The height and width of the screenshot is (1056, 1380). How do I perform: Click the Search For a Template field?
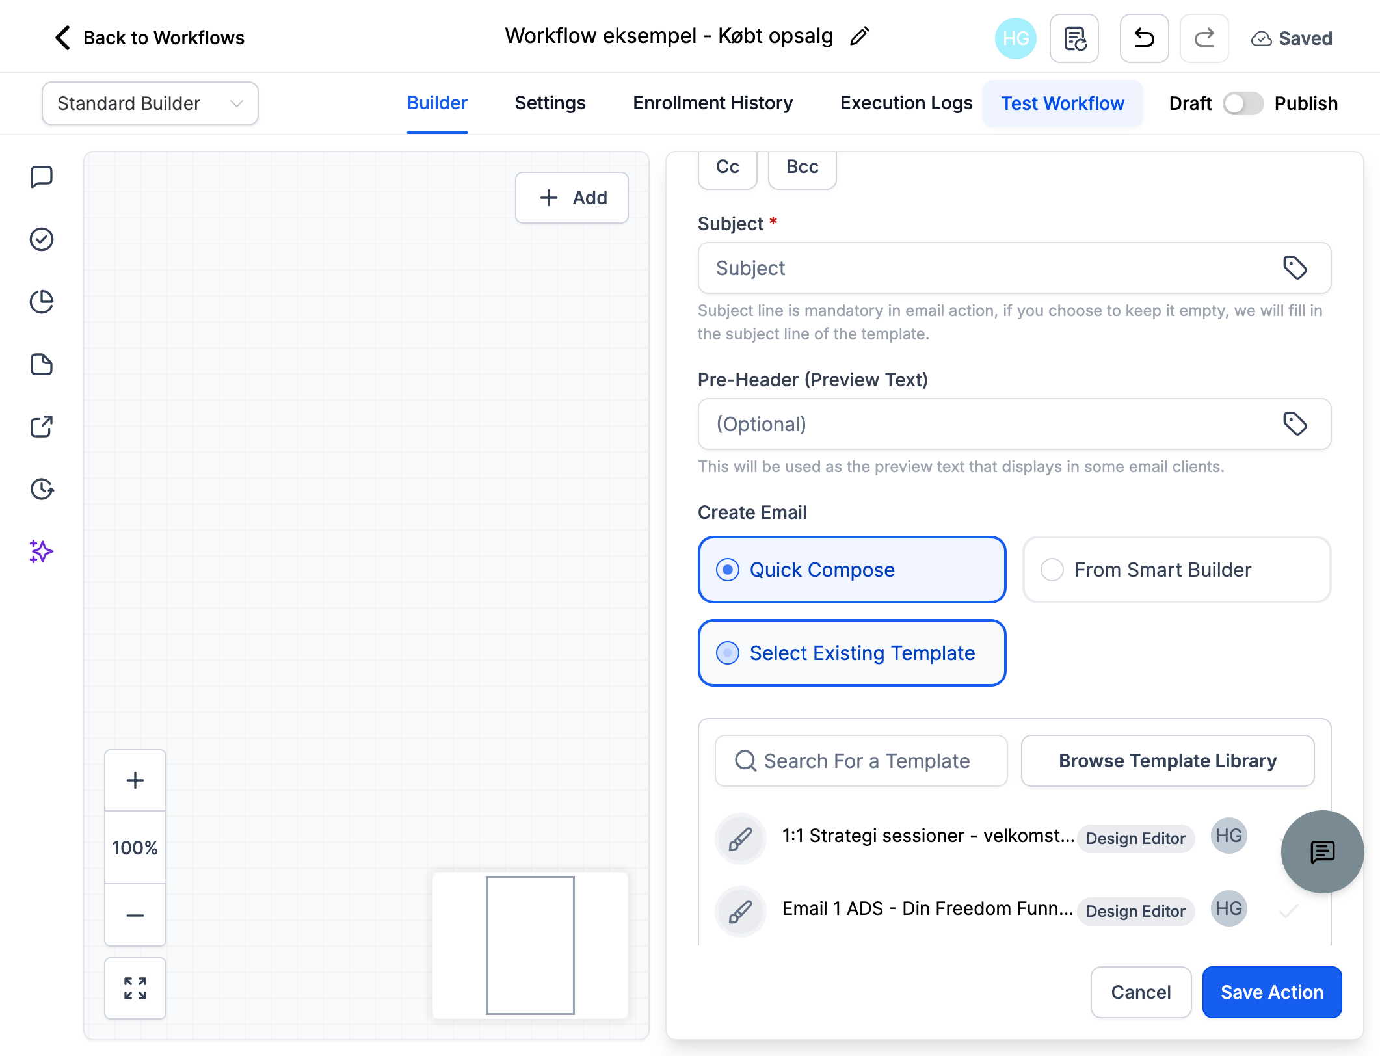[x=861, y=761]
